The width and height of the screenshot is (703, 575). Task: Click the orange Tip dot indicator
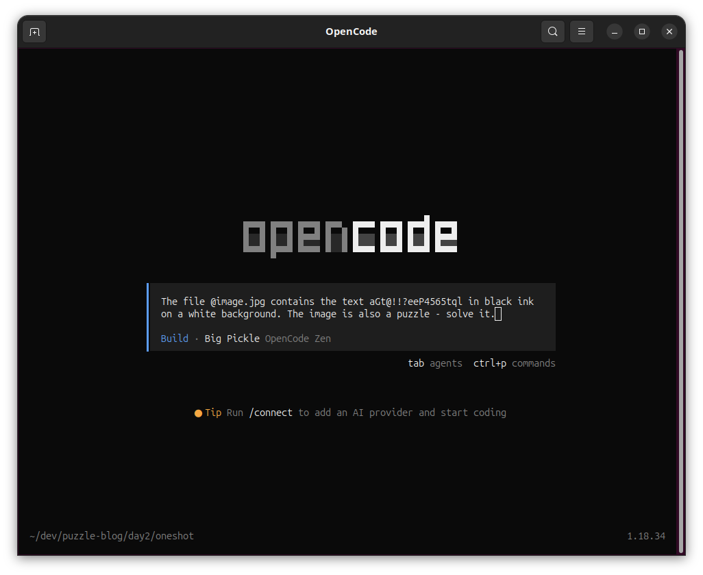pos(198,413)
